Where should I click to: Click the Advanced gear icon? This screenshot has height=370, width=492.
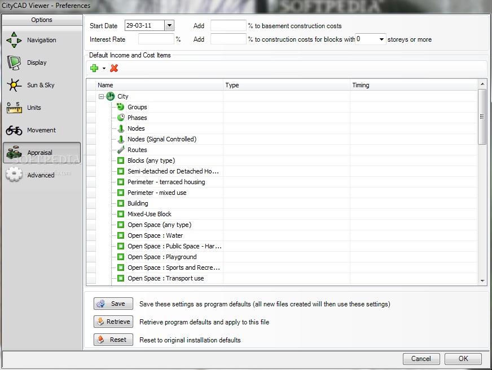click(14, 175)
